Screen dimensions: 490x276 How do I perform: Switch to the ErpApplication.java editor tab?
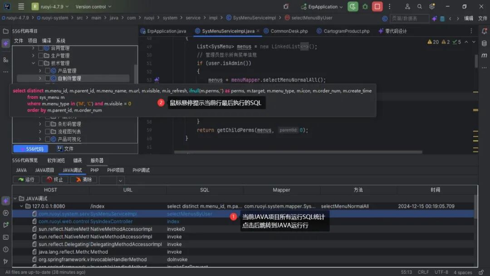(163, 31)
